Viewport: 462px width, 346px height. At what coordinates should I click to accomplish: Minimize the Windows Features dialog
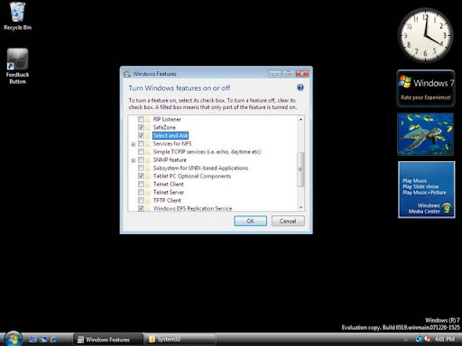[274, 74]
